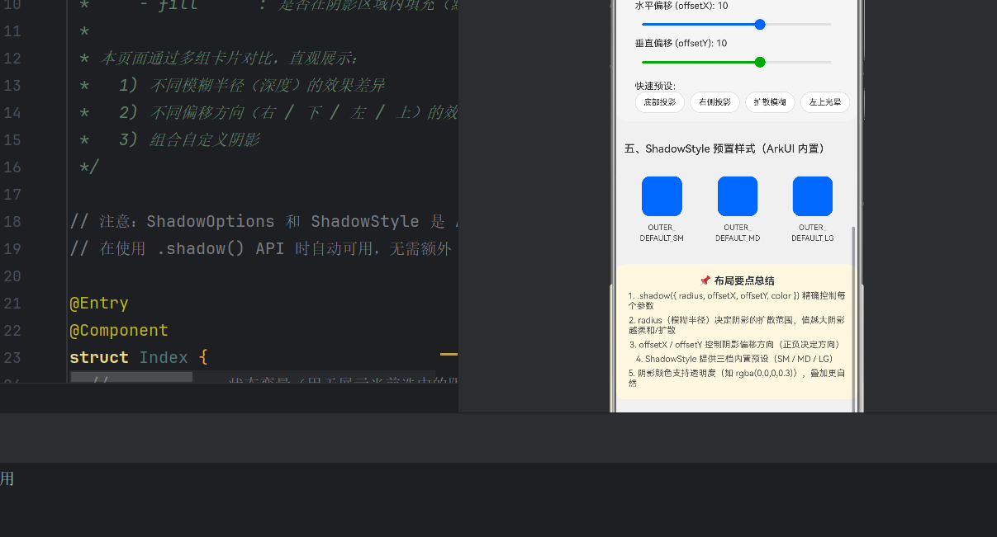Apply the 扩散模糊 quick preset

[770, 102]
